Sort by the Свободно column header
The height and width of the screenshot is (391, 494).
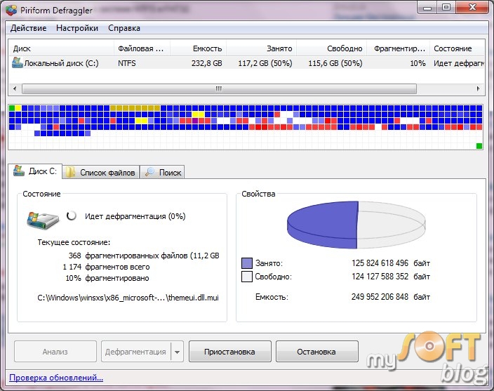pyautogui.click(x=331, y=48)
